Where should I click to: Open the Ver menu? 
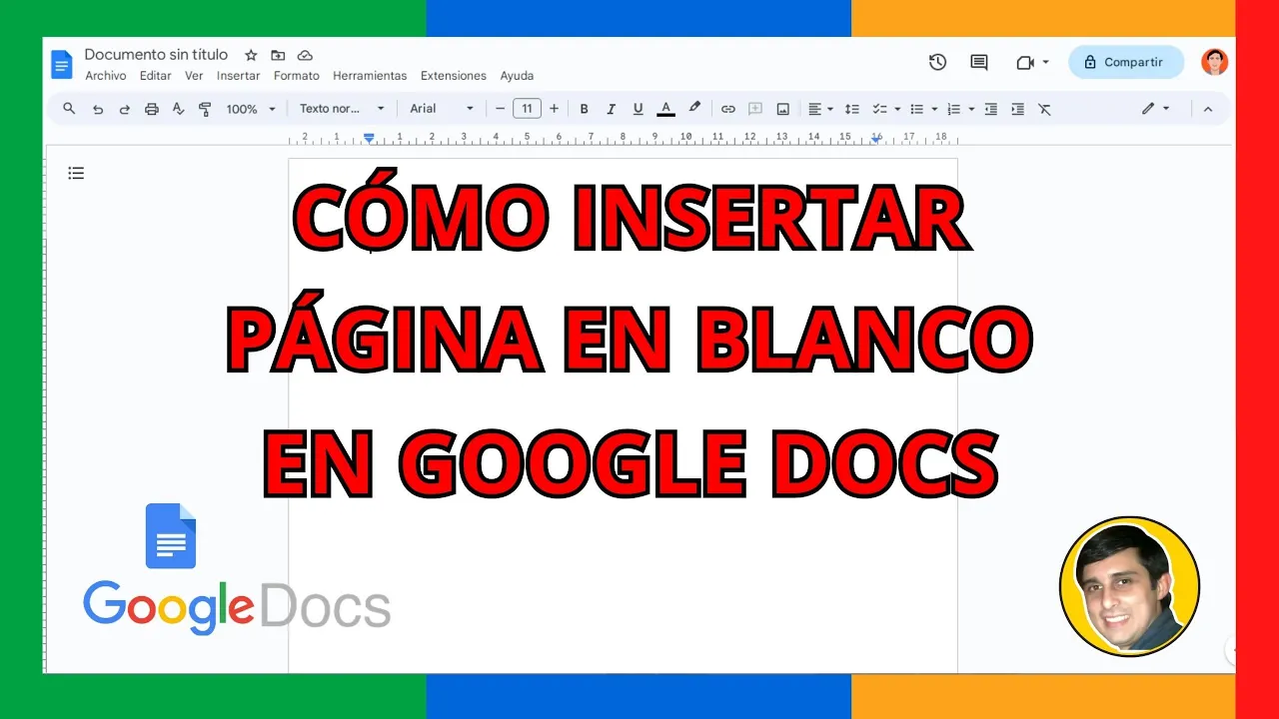194,76
